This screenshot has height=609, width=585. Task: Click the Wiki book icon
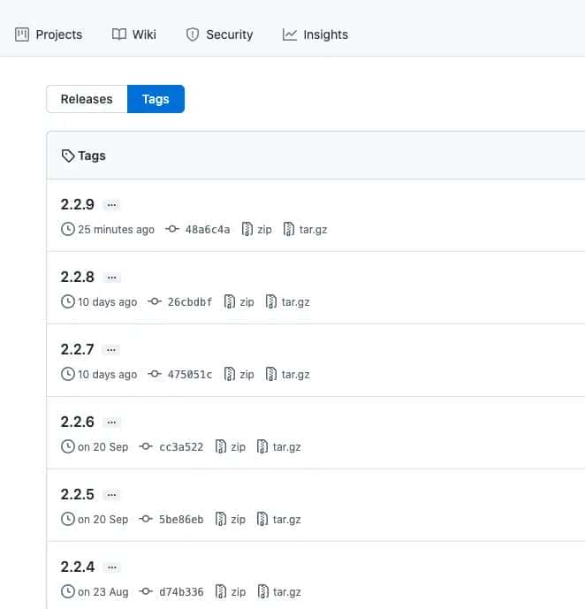coord(119,34)
